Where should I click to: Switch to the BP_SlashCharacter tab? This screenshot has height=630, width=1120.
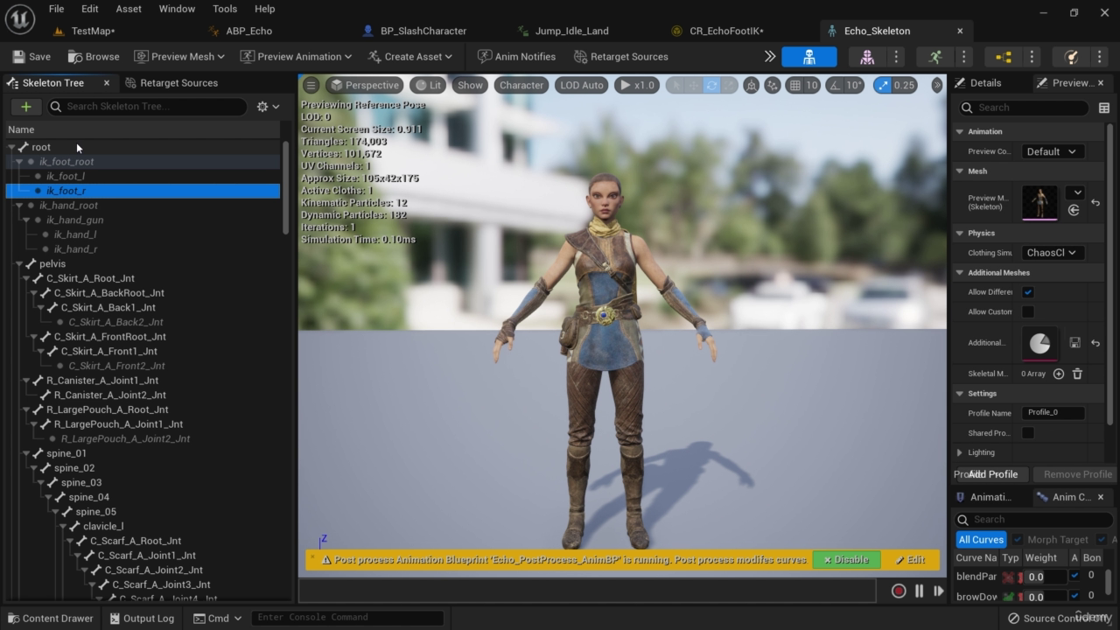coord(423,31)
